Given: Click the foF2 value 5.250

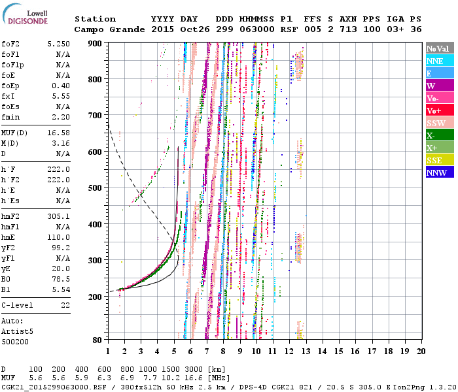Looking at the screenshot, I should coord(59,44).
